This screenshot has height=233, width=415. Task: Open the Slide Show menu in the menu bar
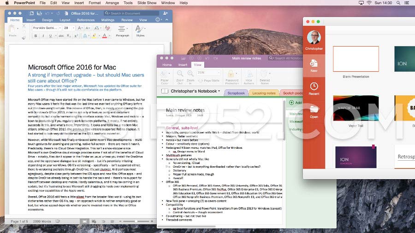click(x=147, y=3)
